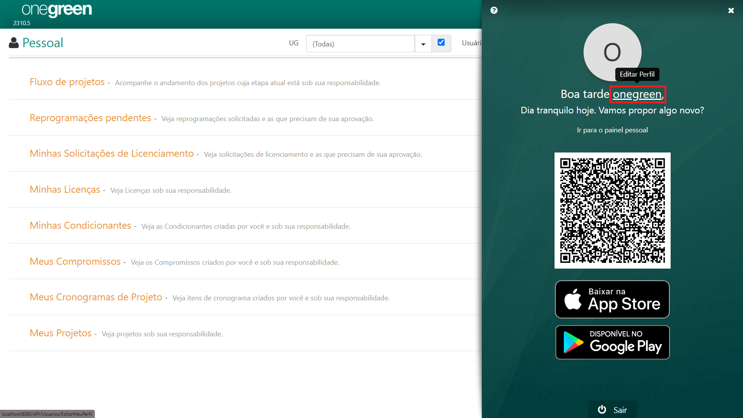
Task: Open the Baixar na App Store badge
Action: coord(612,299)
